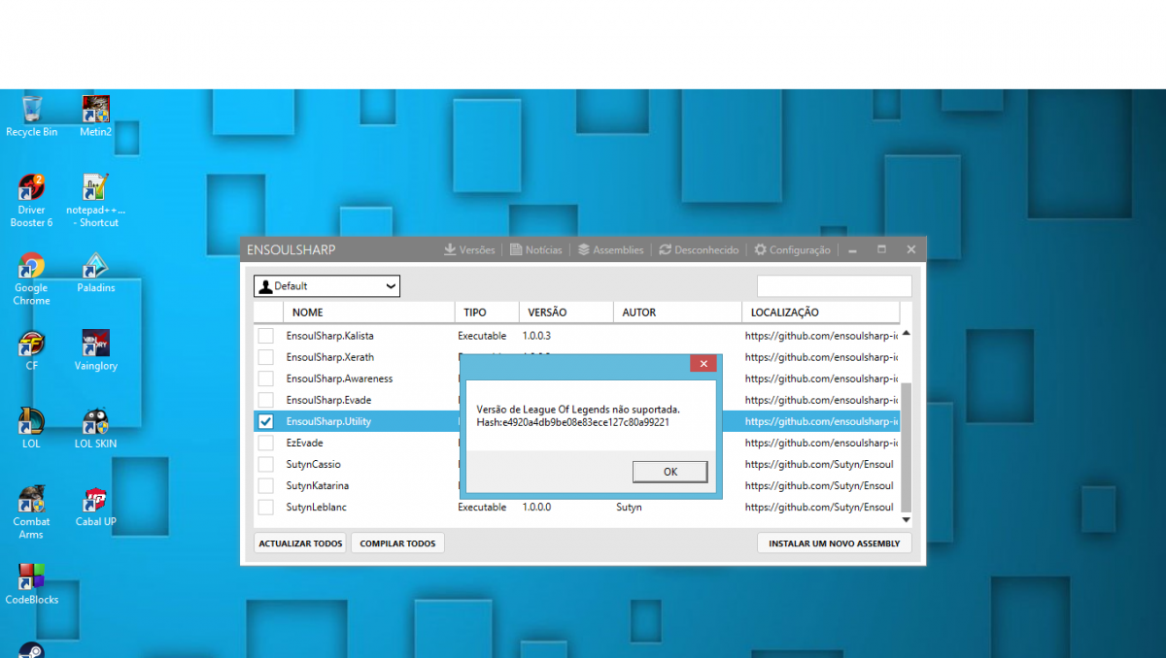The image size is (1166, 658).
Task: Click the Google Chrome desktop icon
Action: (x=31, y=280)
